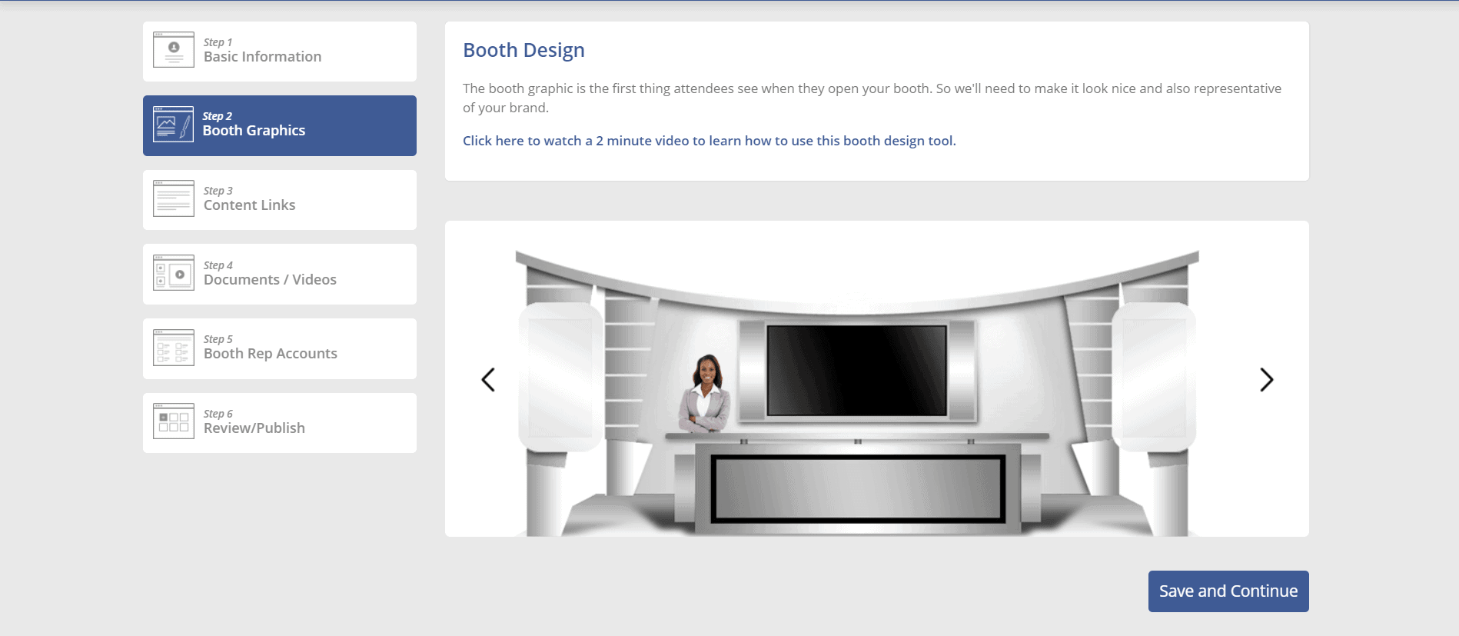Open Step 6 Review/Publish
The image size is (1459, 636).
[280, 423]
